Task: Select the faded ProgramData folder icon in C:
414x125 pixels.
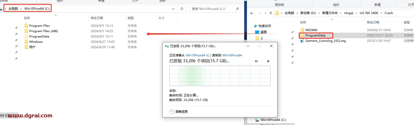Action: pos(26,36)
